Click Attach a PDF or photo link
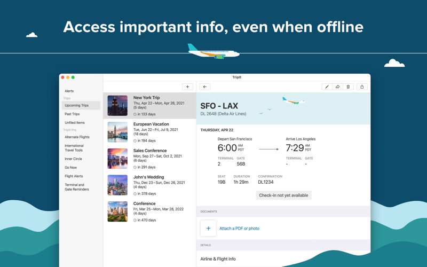Screen dimensions: 427x267 coord(239,229)
